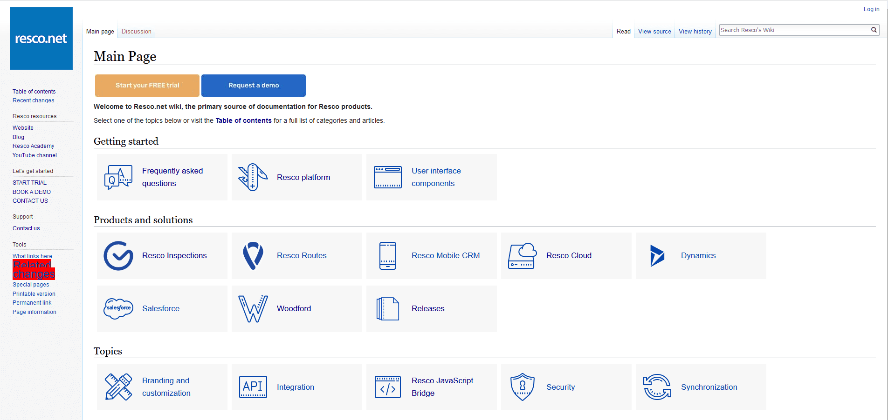Click the API Integration icon
888x420 pixels.
[x=253, y=387]
